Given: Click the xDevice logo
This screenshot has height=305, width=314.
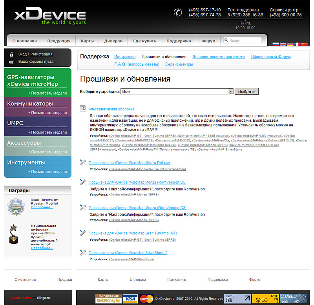Looking at the screenshot, I should tap(50, 16).
